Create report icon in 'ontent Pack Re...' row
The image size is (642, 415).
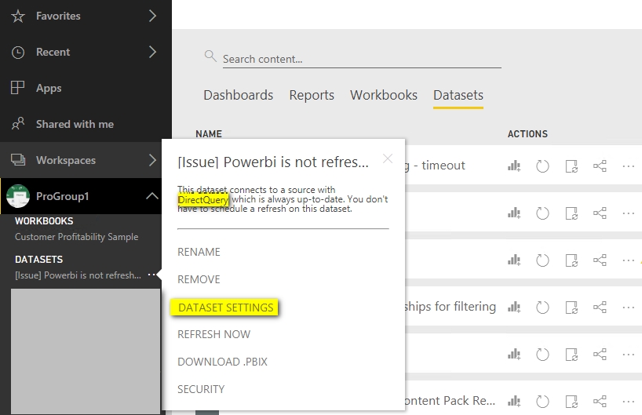coord(514,401)
